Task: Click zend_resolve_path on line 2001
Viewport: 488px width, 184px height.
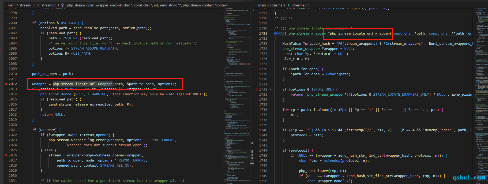Action: click(x=91, y=28)
